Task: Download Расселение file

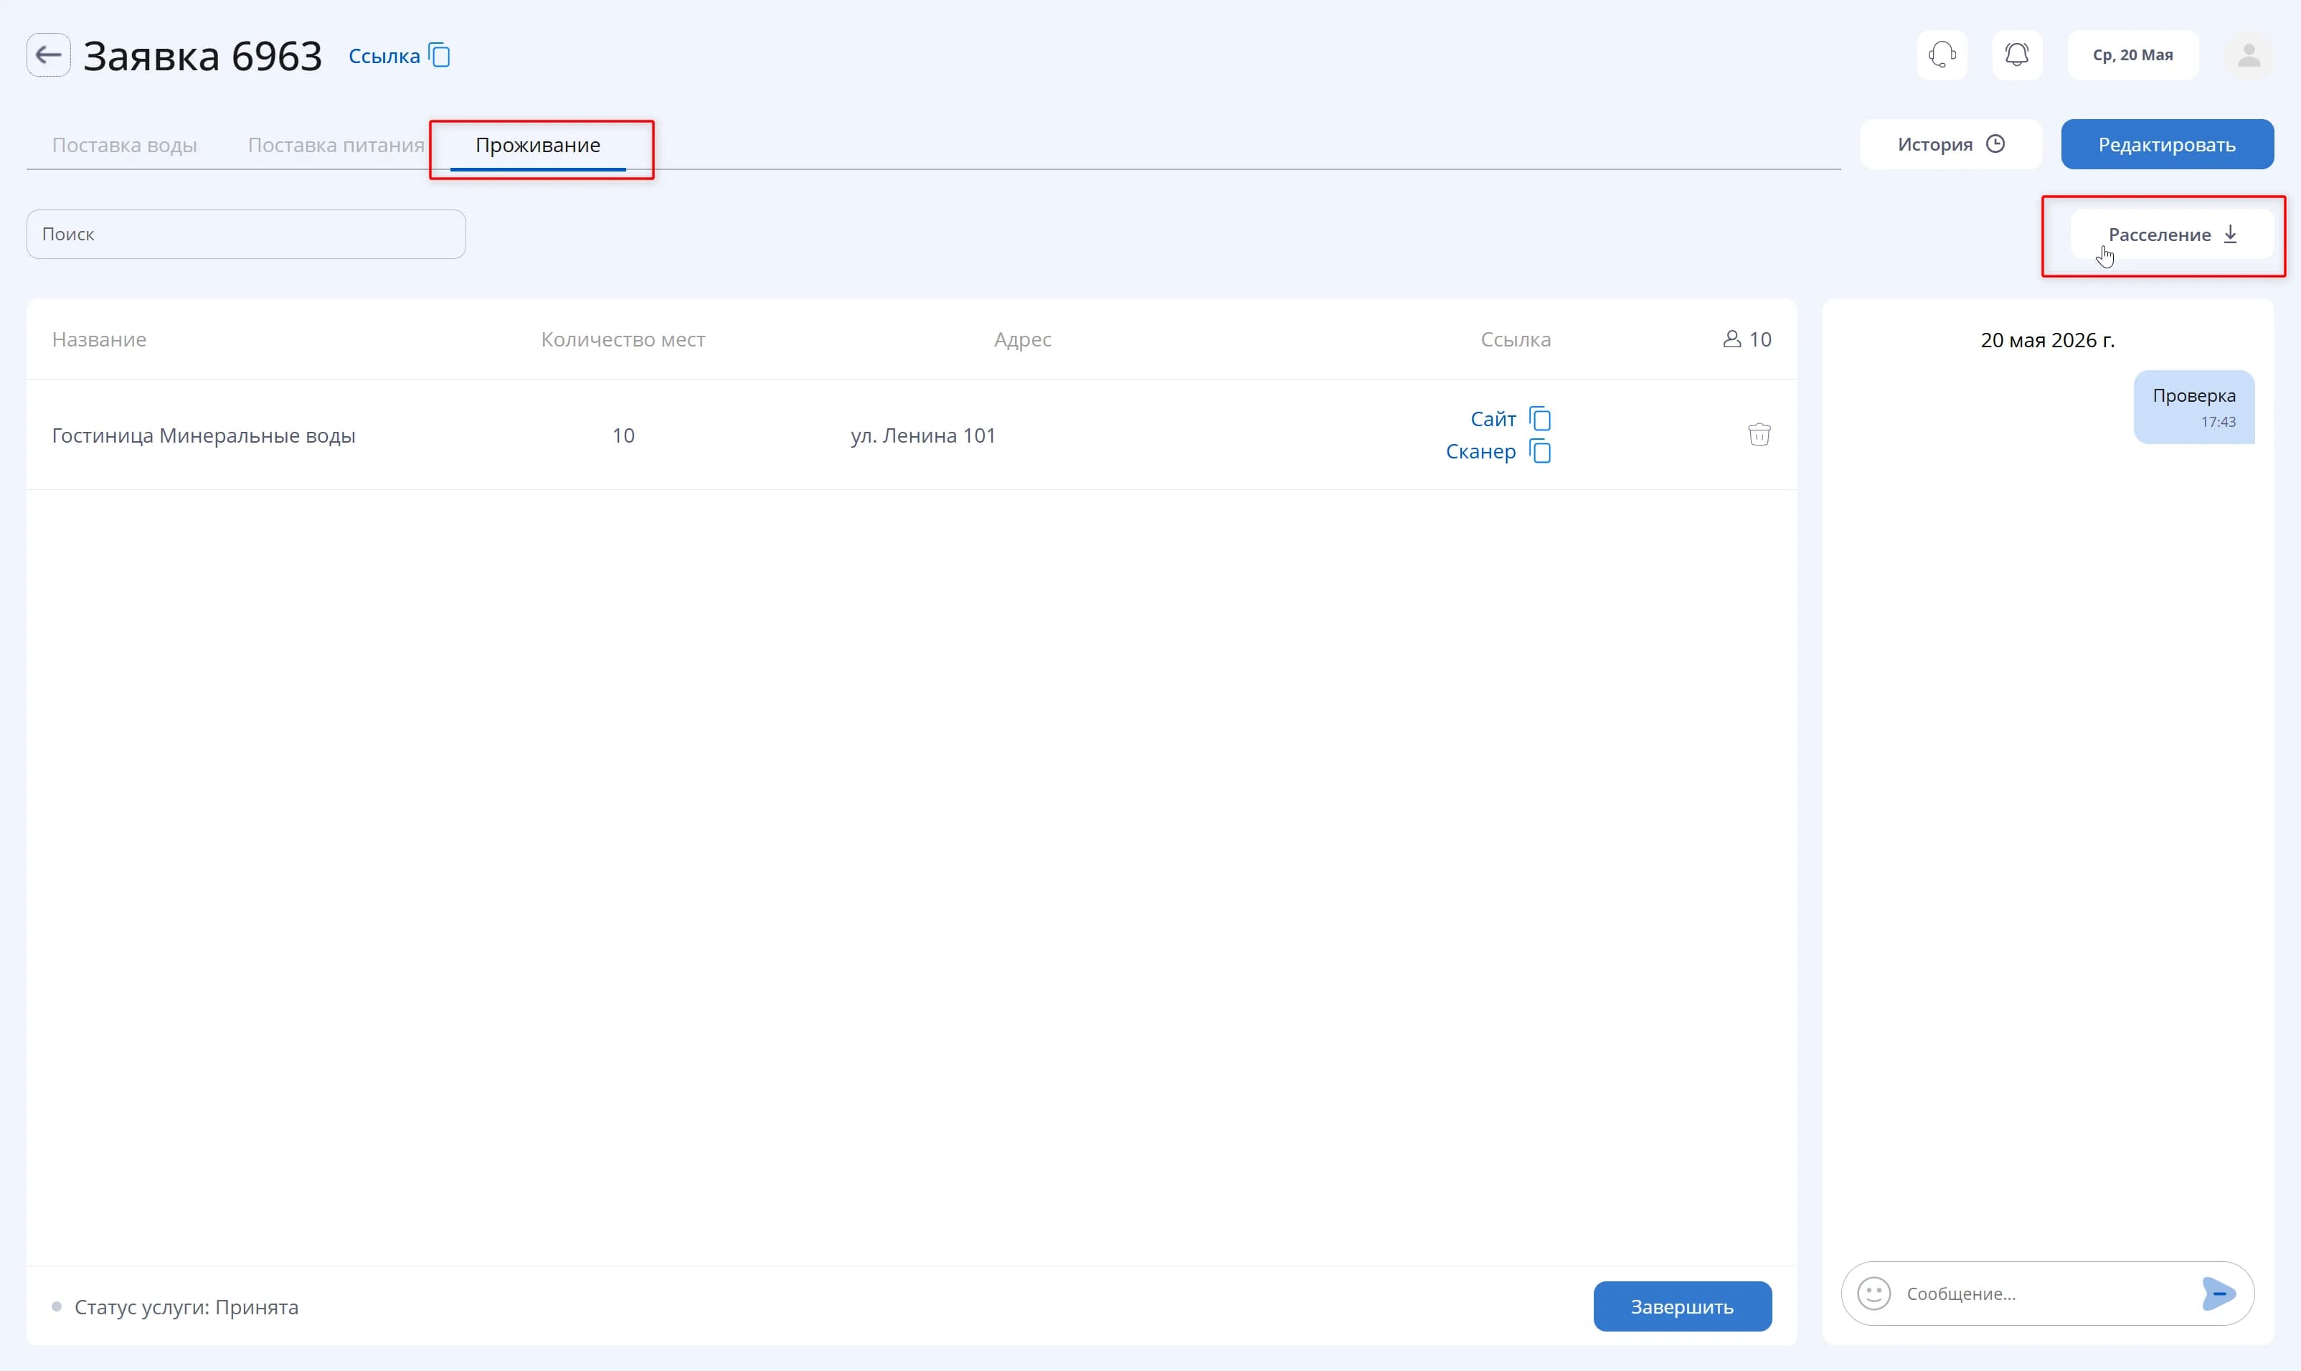Action: tap(2172, 235)
